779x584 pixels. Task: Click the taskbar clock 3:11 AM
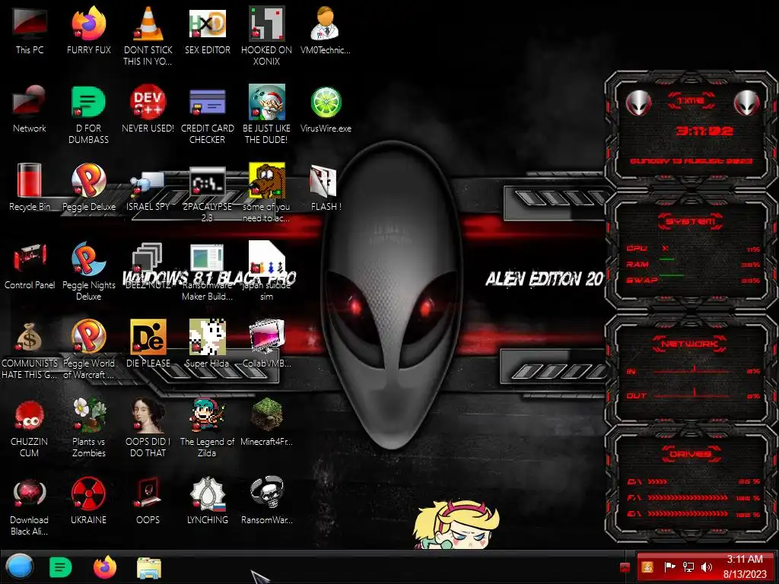pos(745,559)
